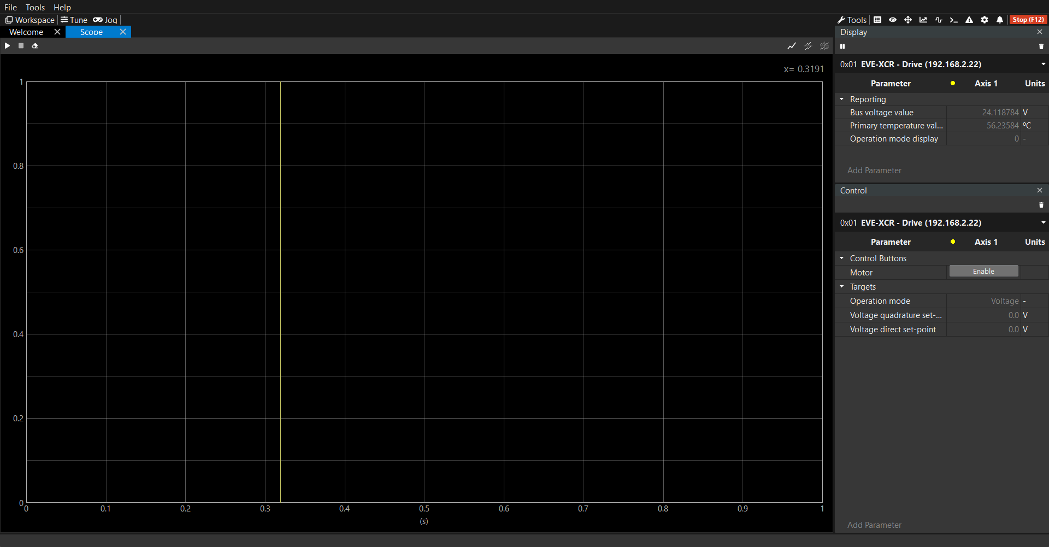Open notifications with the bell icon

point(1000,20)
